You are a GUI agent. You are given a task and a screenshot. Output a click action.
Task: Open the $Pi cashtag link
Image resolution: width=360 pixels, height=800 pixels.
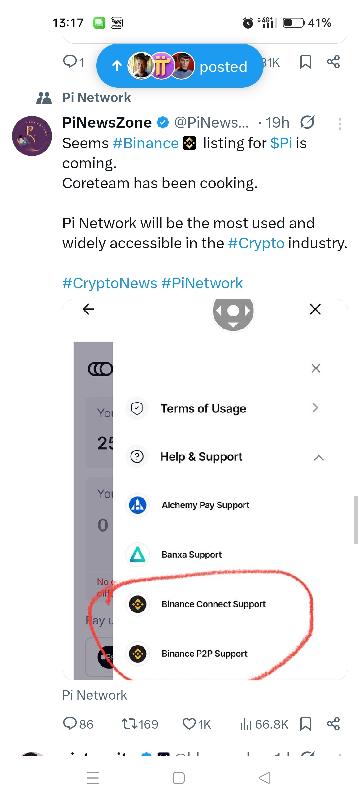[281, 143]
